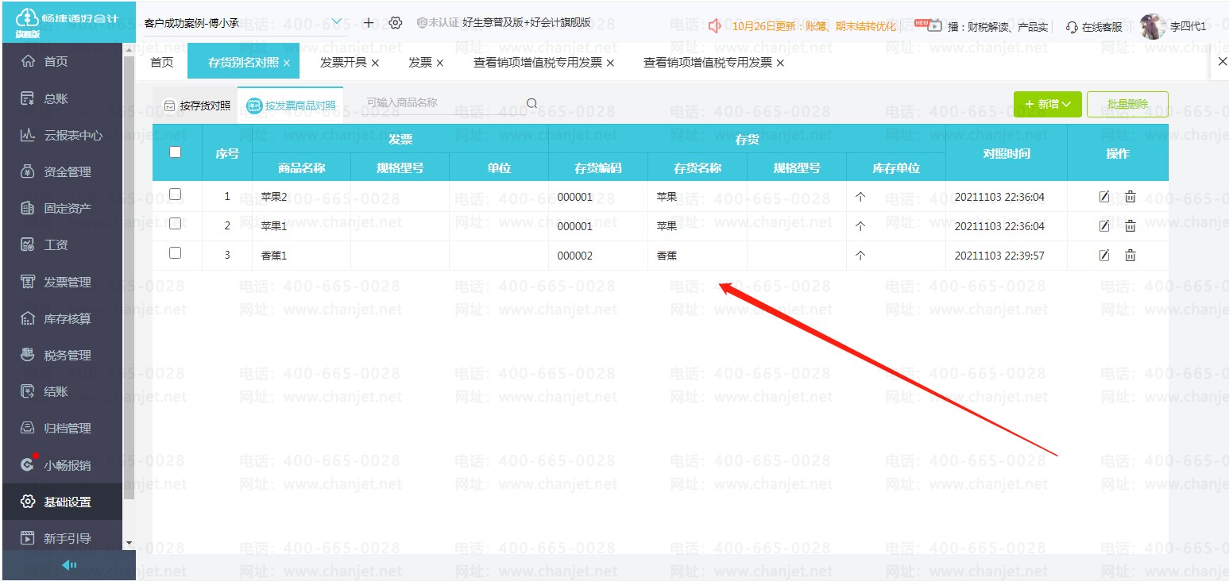The image size is (1229, 581).
Task: Open 在线客服 headset support
Action: click(x=1094, y=27)
